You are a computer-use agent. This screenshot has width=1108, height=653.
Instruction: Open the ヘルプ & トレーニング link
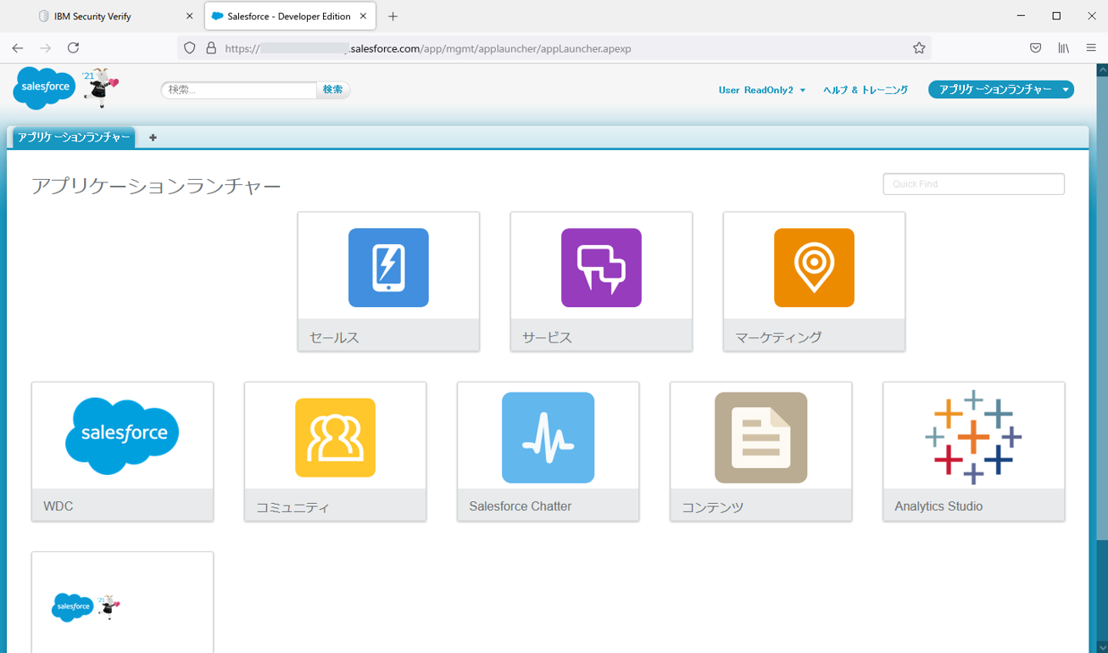(866, 90)
